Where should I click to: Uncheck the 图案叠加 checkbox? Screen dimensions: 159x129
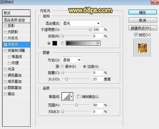click(5, 88)
